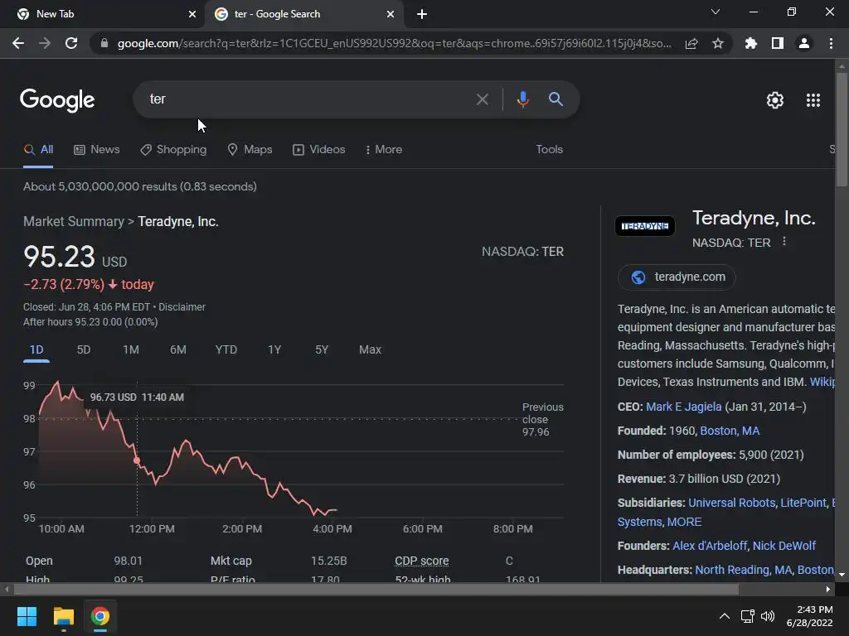Show the 1M chart range
Viewport: 849px width, 636px height.
[130, 350]
